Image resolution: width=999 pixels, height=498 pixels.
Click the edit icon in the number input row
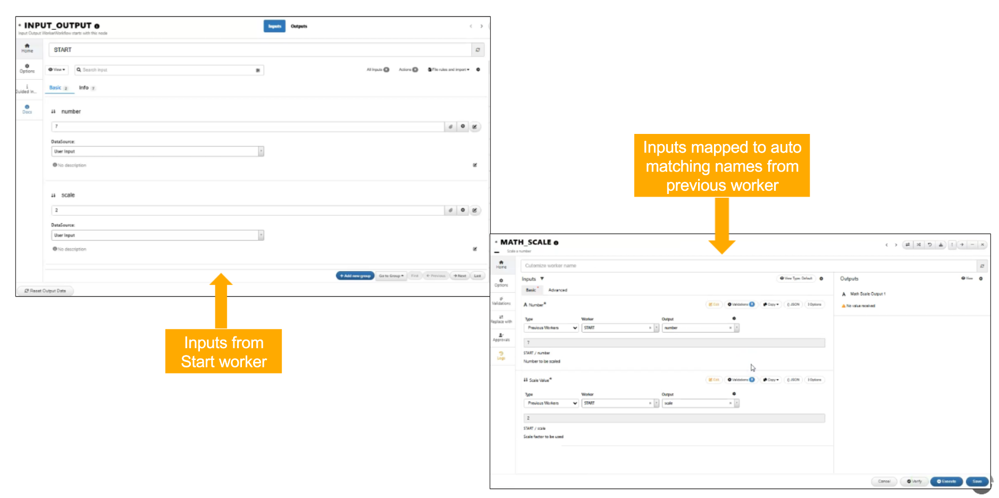pyautogui.click(x=475, y=126)
